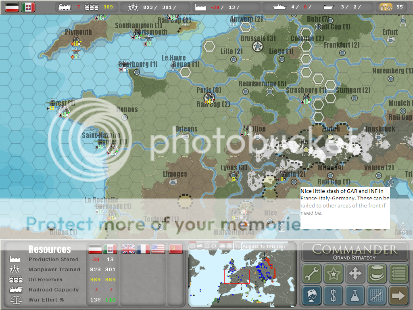Select the globe map view button
Image resolution: width=413 pixels, height=310 pixels.
[x=312, y=295]
